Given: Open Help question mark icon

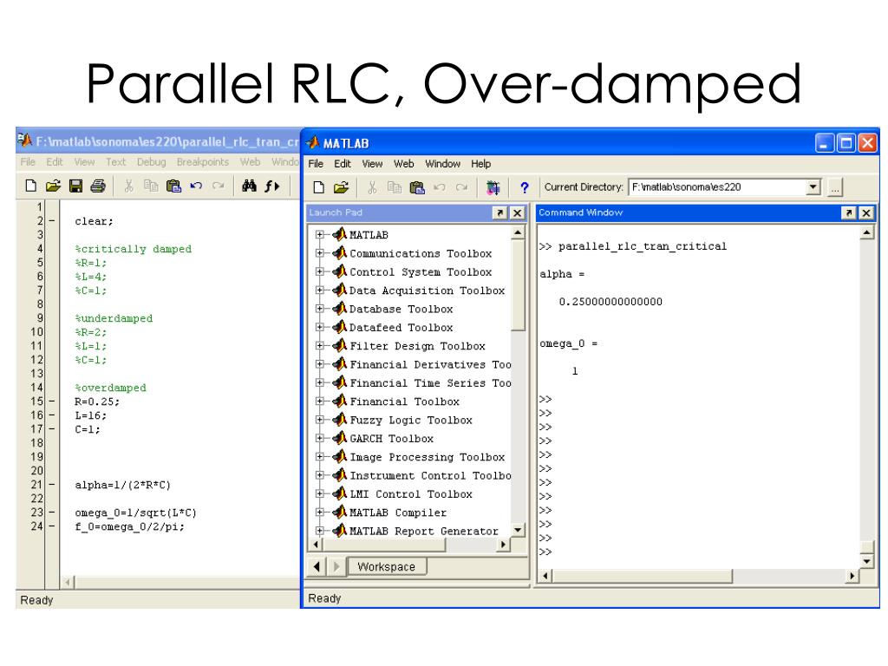Looking at the screenshot, I should click(525, 187).
